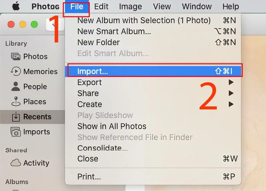This screenshot has height=191, width=266.
Task: Open the Image menu in menu bar
Action: coord(130,6)
